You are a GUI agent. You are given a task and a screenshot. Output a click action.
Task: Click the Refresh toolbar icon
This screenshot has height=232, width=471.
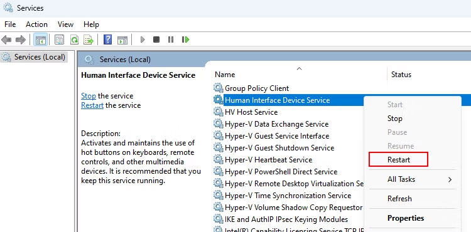74,40
